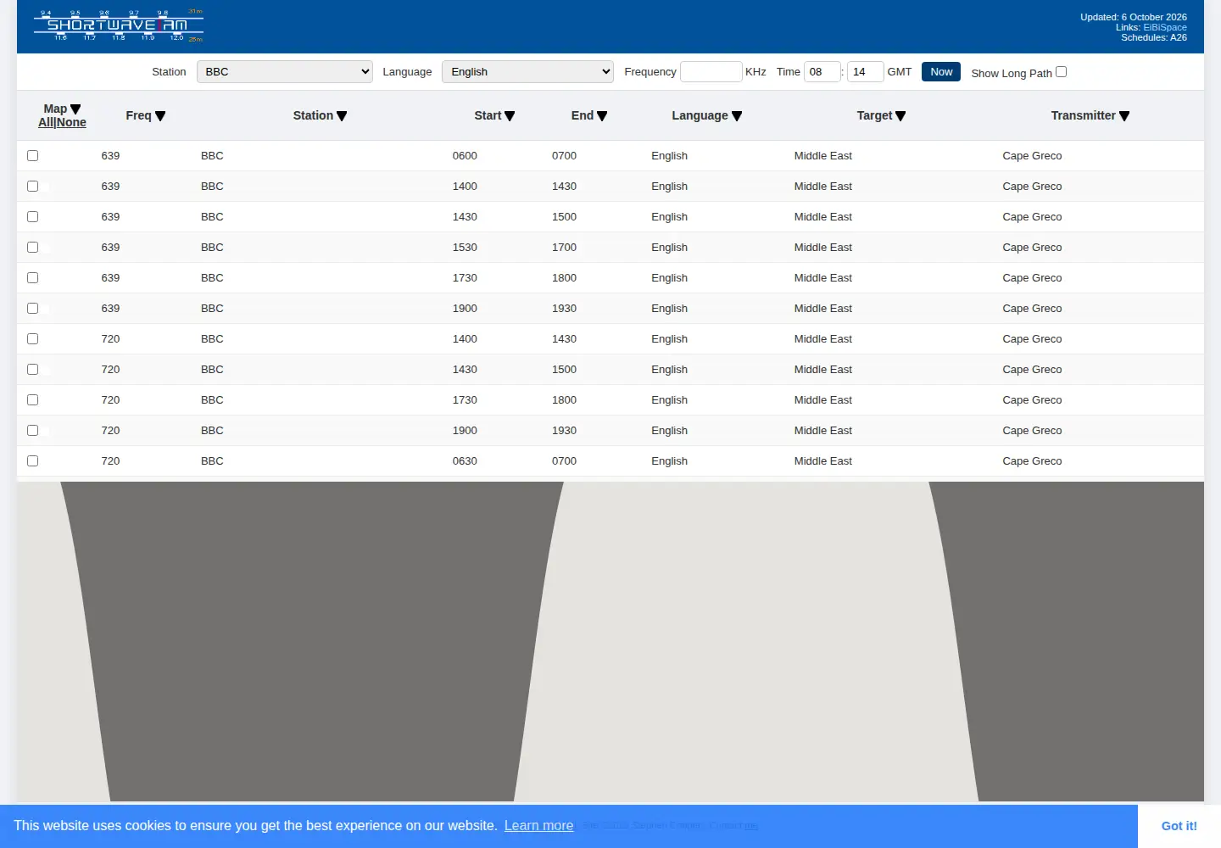Sort by Start column arrow

pos(510,116)
